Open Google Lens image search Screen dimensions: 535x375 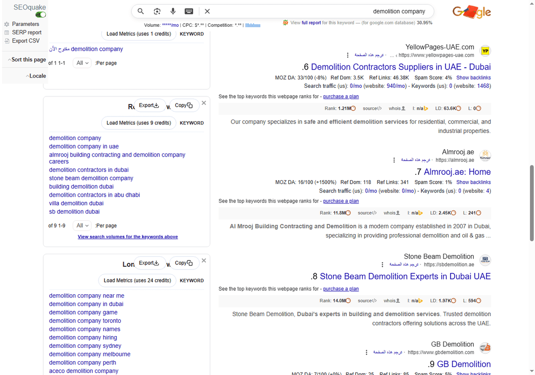click(x=157, y=11)
